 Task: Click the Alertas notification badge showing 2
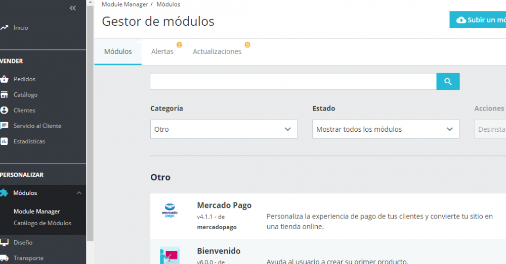(x=179, y=45)
